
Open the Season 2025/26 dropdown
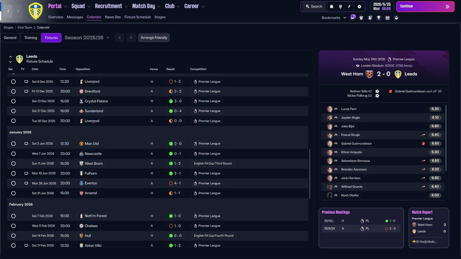87,37
